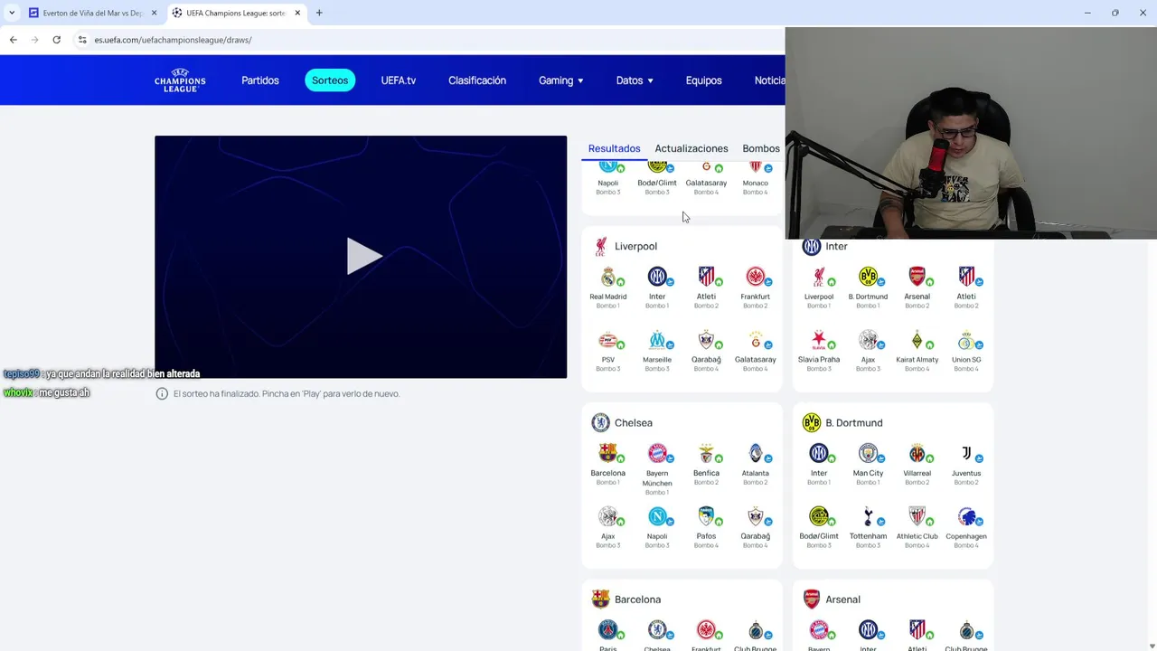Open the Partidos menu item
The width and height of the screenshot is (1157, 651).
tap(260, 80)
